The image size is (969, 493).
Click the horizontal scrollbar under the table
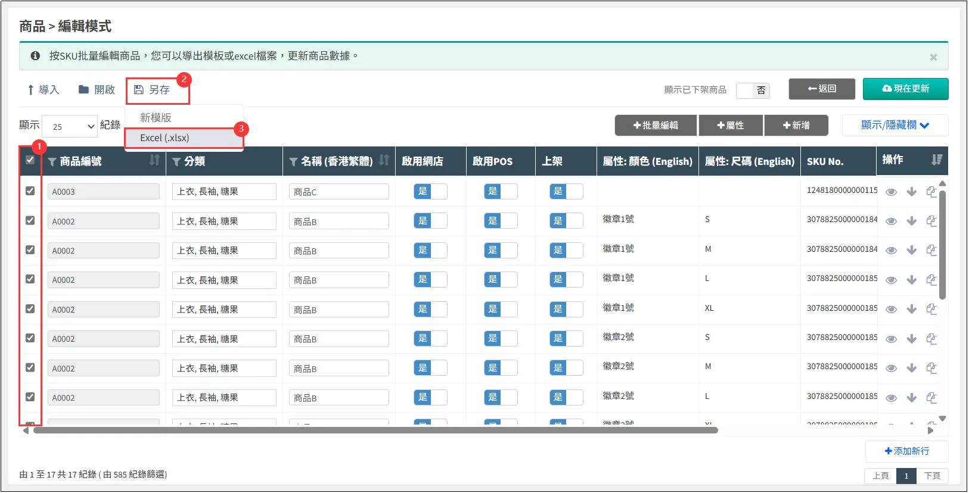tap(375, 430)
